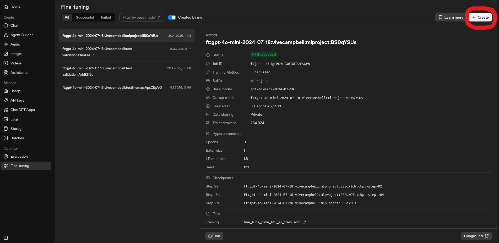Click the Base model value gpt-4o-mini-2024-07-18
499x243 pixels.
pos(272,89)
